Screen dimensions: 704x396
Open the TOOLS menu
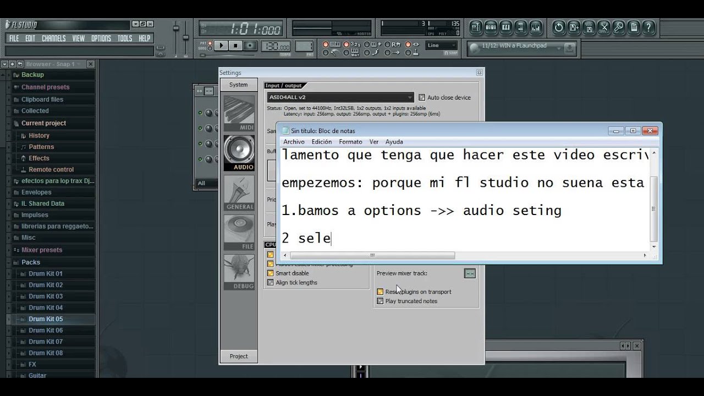(125, 38)
